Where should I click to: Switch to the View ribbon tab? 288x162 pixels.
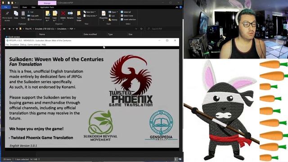(33, 7)
